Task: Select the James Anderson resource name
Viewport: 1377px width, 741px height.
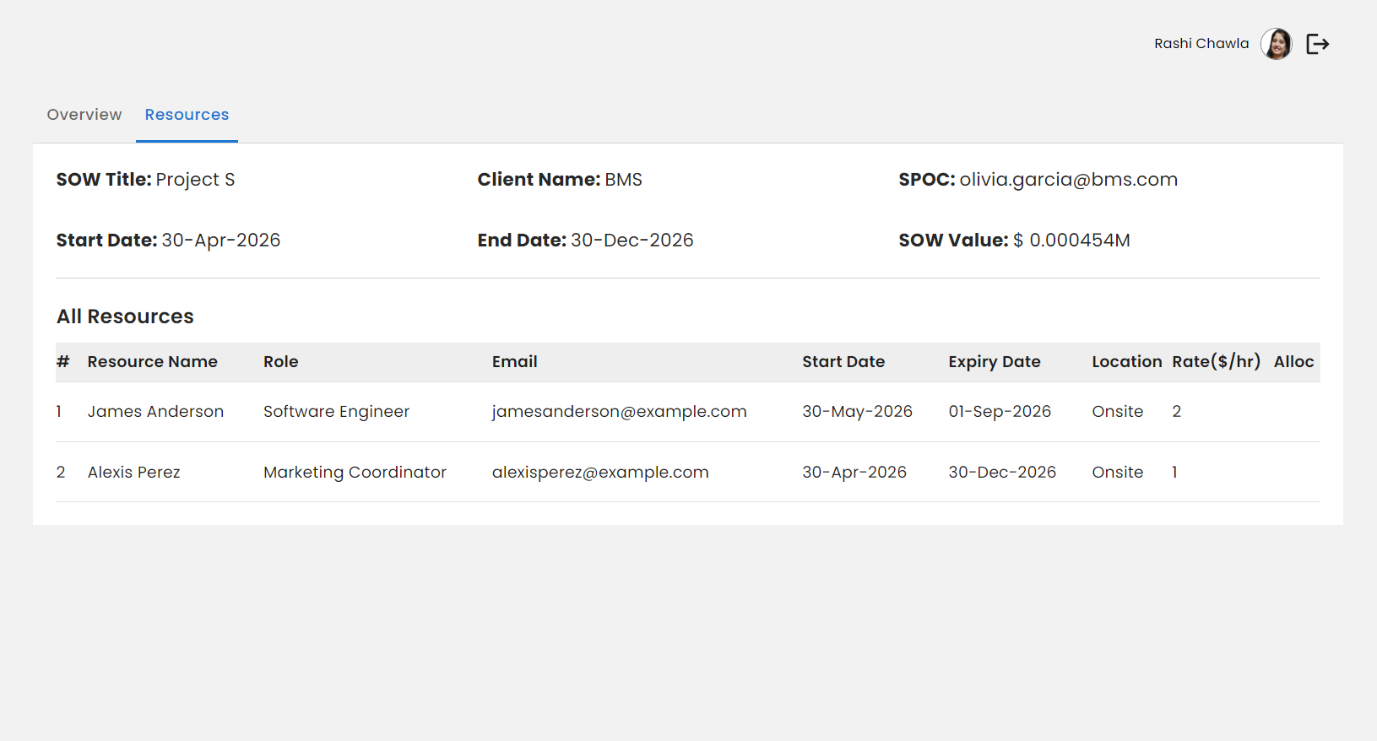Action: 155,412
